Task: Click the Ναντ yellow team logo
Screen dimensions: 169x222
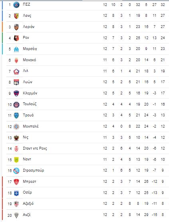Action: click(x=16, y=160)
